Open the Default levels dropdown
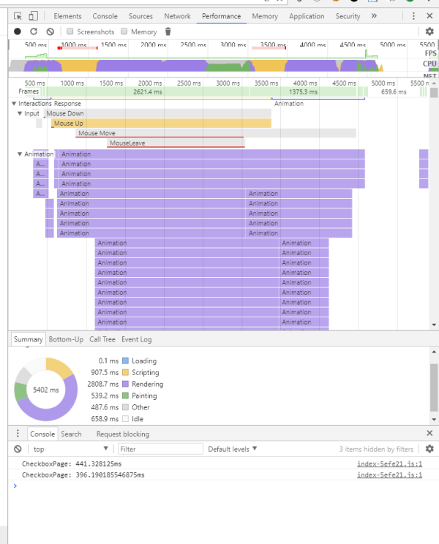 point(233,449)
